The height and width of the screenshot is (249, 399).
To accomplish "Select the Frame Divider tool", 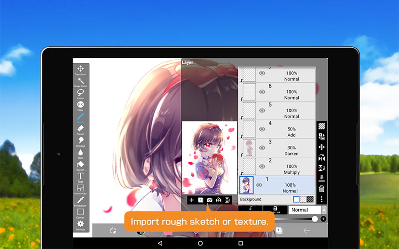I will 80,189.
